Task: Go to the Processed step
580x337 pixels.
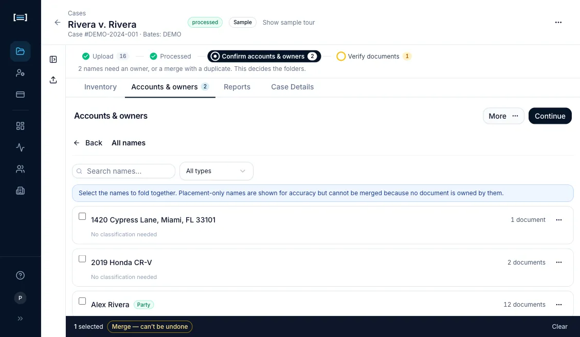Action: 171,56
